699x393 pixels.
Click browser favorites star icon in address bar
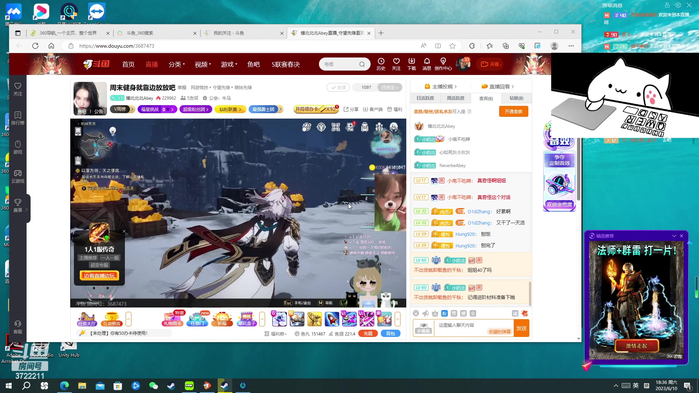click(x=453, y=46)
